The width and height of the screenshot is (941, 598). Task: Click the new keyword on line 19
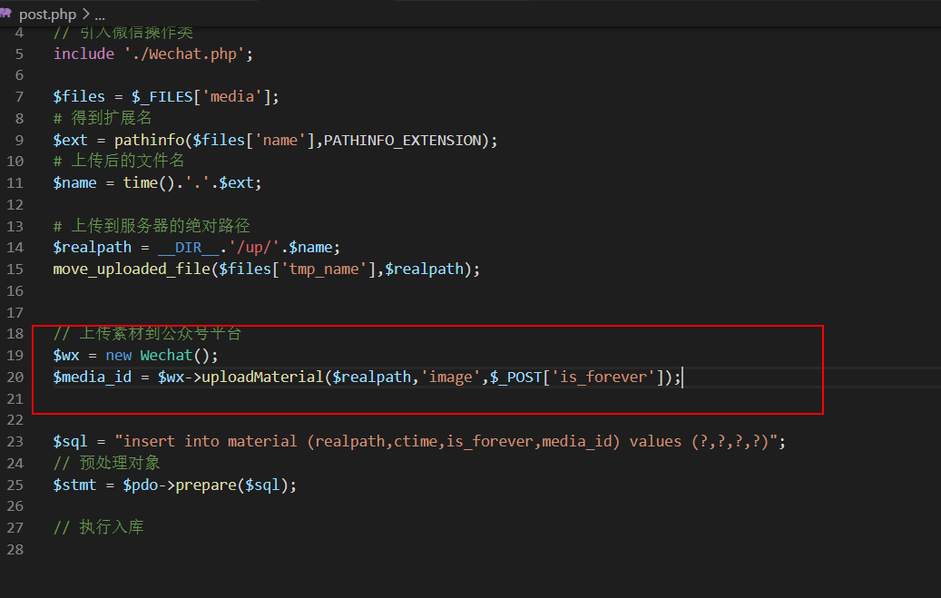(x=118, y=355)
